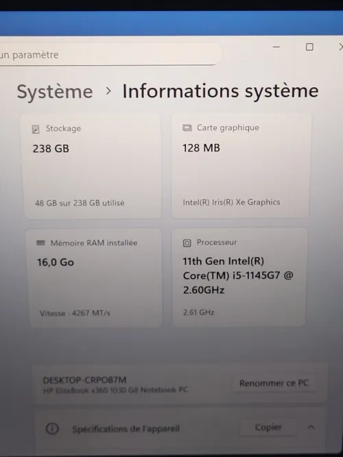Click the info icon beside Spécifications de l'appareil
343x457 pixels.
tap(52, 428)
